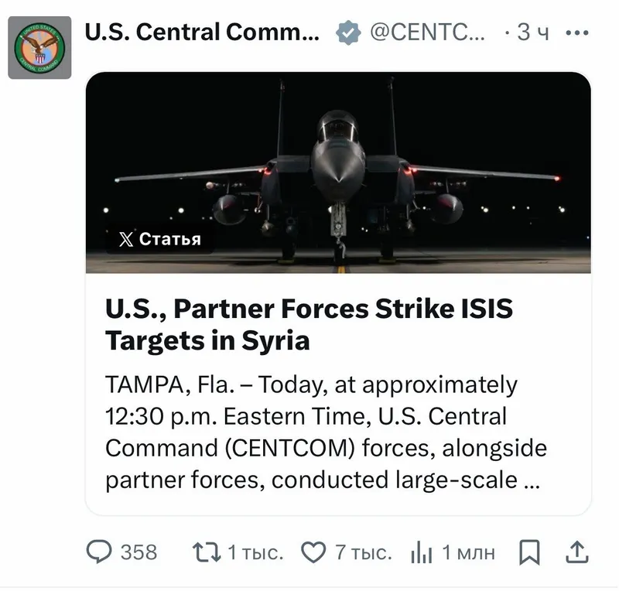
Task: Open view analytics bar chart icon
Action: [x=422, y=552]
